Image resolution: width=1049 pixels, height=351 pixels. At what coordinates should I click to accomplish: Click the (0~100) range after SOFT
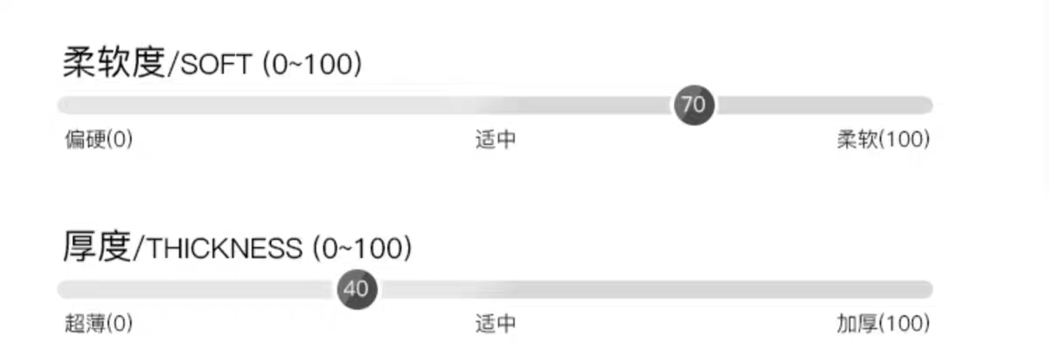312,65
